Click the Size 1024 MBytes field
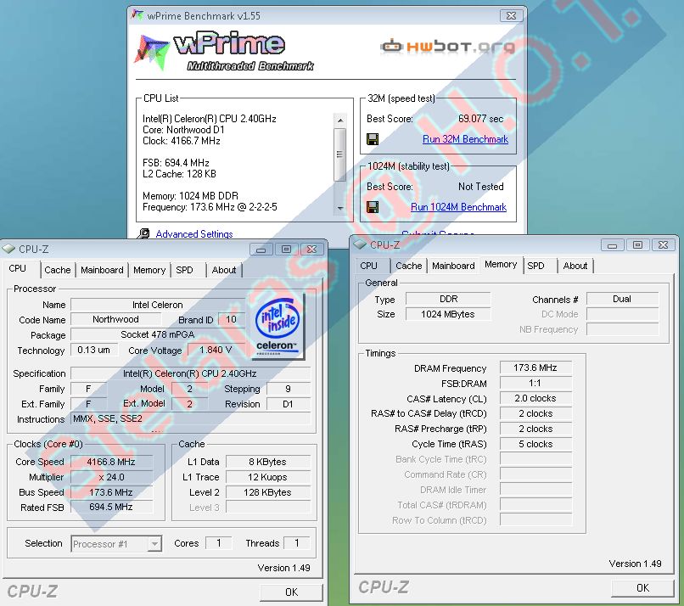Viewport: 684px width, 606px height. pos(448,314)
